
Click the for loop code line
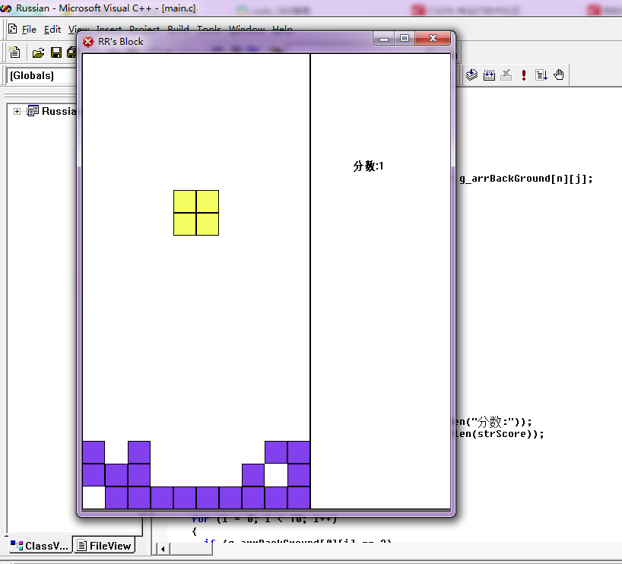[x=265, y=519]
